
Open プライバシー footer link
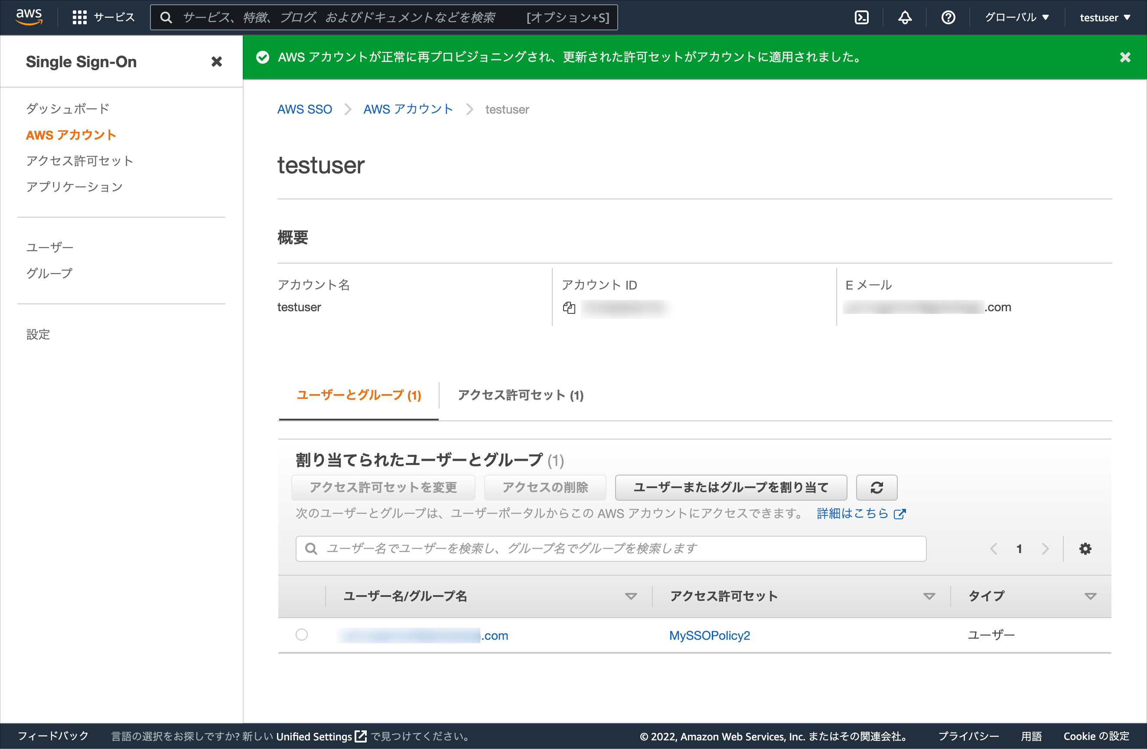click(x=968, y=736)
